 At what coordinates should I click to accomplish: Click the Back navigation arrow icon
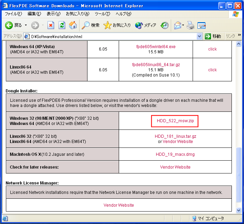[x=9, y=25]
